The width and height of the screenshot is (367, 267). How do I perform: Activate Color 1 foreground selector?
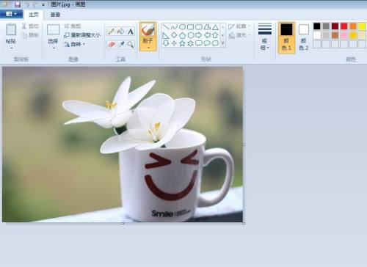286,37
